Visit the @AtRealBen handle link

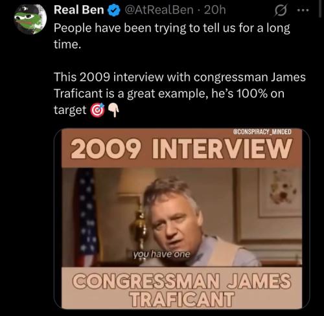tap(159, 10)
